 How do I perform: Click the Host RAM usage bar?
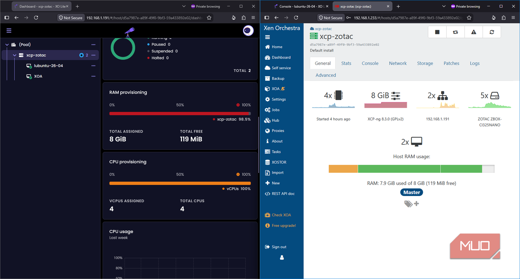(411, 169)
